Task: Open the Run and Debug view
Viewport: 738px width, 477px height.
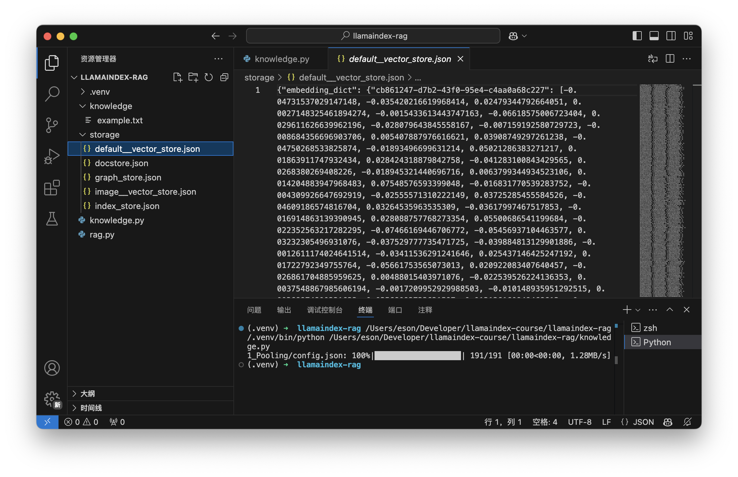Action: click(x=52, y=156)
